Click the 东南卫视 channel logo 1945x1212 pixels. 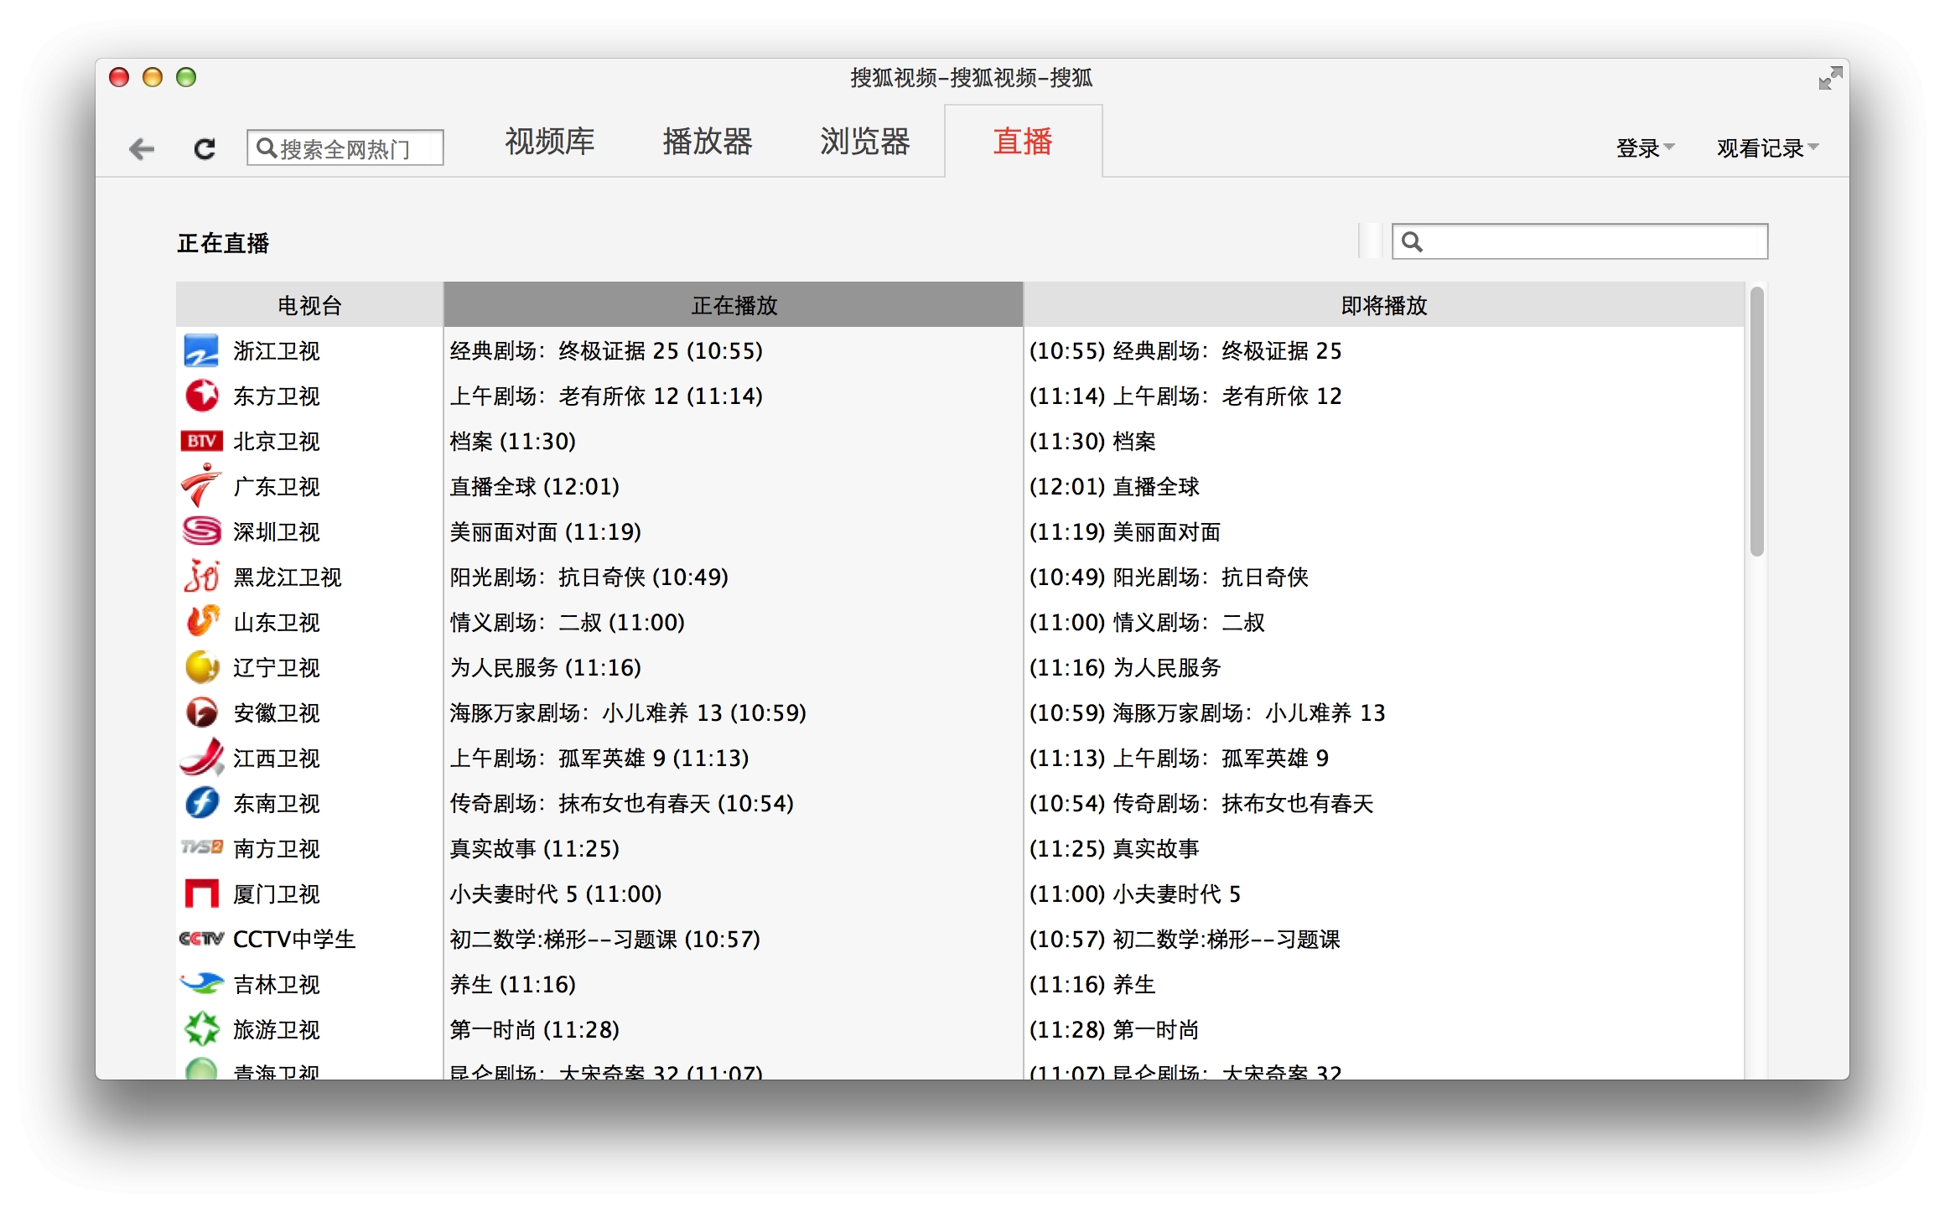(x=201, y=803)
